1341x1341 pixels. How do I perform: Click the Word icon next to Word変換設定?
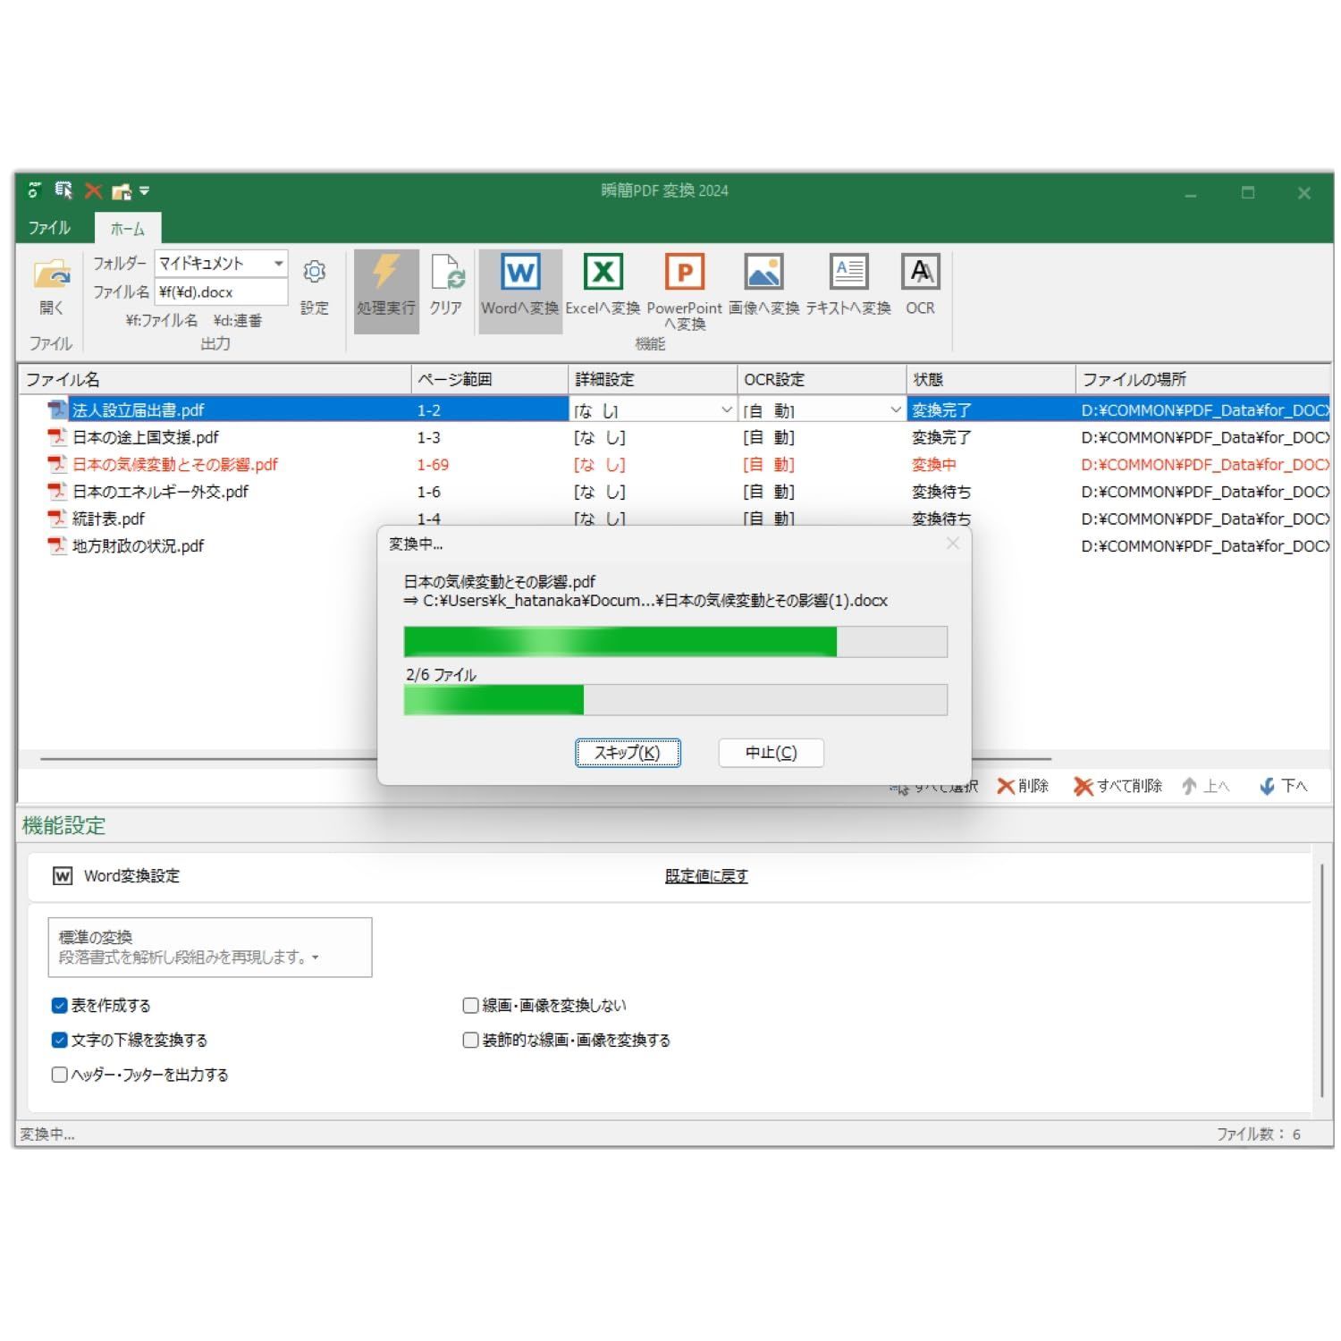coord(62,876)
